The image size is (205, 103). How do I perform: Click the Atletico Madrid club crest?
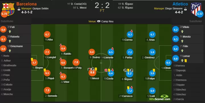point(196,9)
